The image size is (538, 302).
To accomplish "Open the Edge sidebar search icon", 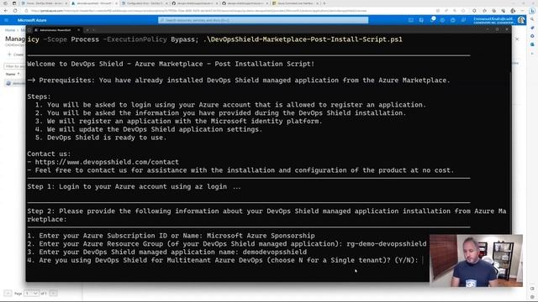I will tap(532, 19).
